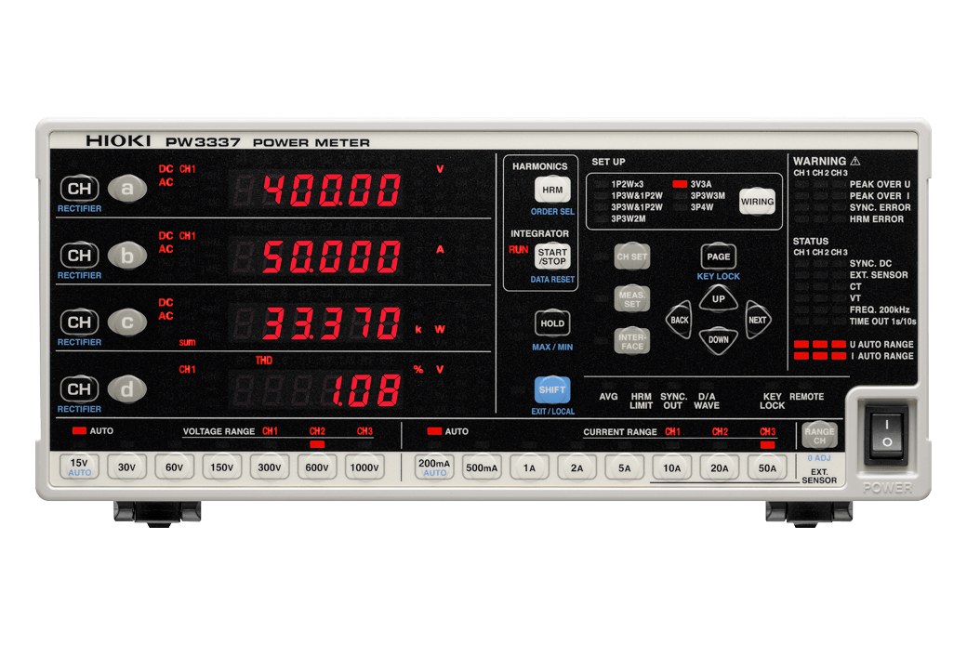The width and height of the screenshot is (967, 645).
Task: Select the 5A current range
Action: 624,468
